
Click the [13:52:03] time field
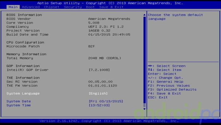pyautogui.click(x=99, y=105)
